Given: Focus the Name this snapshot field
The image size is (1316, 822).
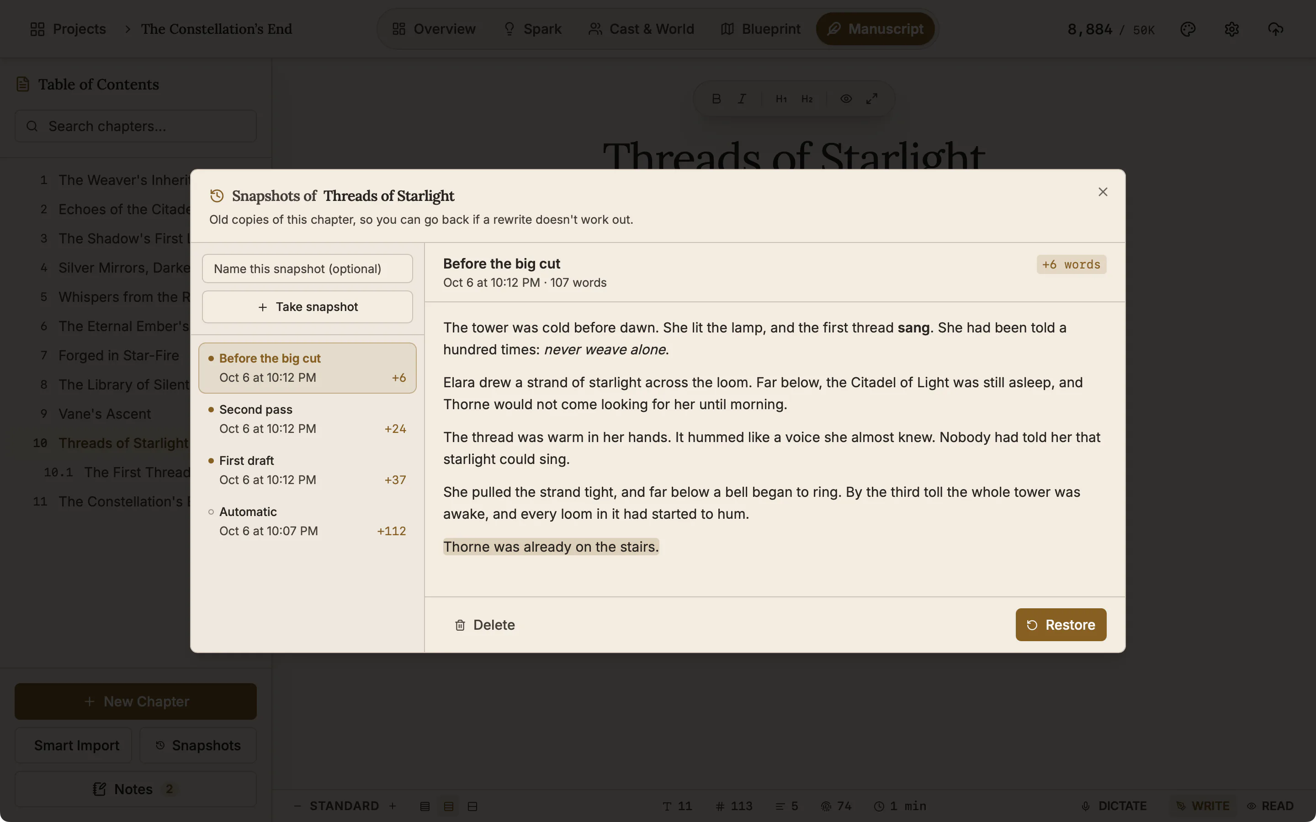Looking at the screenshot, I should (x=307, y=269).
